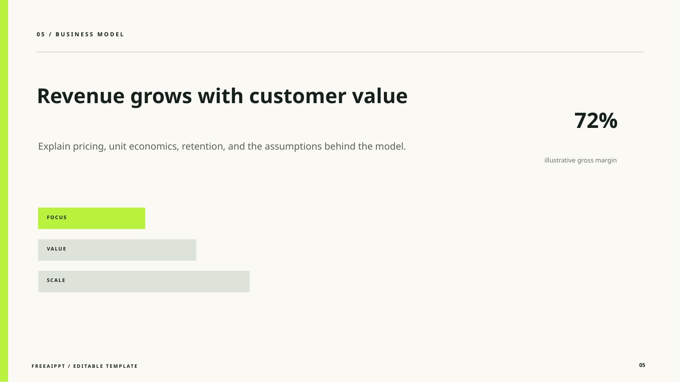The width and height of the screenshot is (680, 382).
Task: Click the 'FREEAIPPT / EDITABLE TEMPLATE' footer text
Action: pyautogui.click(x=85, y=366)
